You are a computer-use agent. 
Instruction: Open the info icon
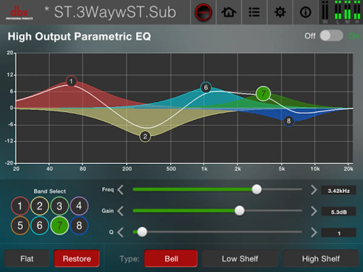coord(306,12)
